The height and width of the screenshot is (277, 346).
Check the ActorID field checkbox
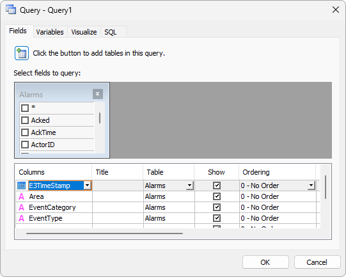click(x=25, y=145)
